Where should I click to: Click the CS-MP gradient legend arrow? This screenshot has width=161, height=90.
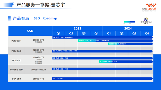(x=130, y=22)
